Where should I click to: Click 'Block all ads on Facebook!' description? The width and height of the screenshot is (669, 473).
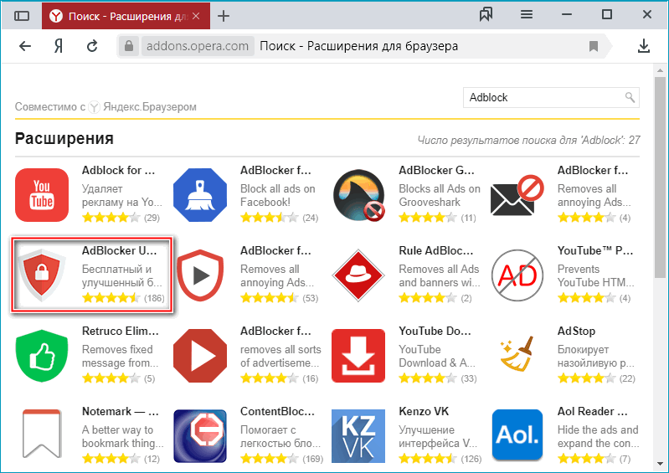point(278,195)
